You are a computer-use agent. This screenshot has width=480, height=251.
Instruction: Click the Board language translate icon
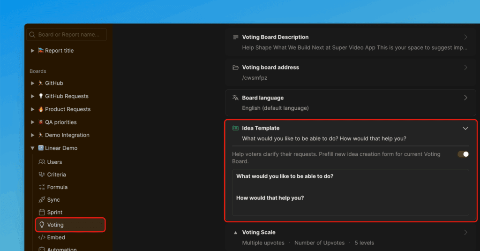(x=235, y=98)
